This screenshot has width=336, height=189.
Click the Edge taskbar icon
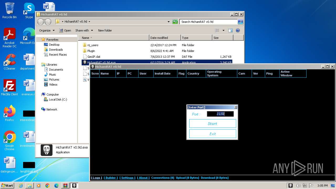coord(56,186)
